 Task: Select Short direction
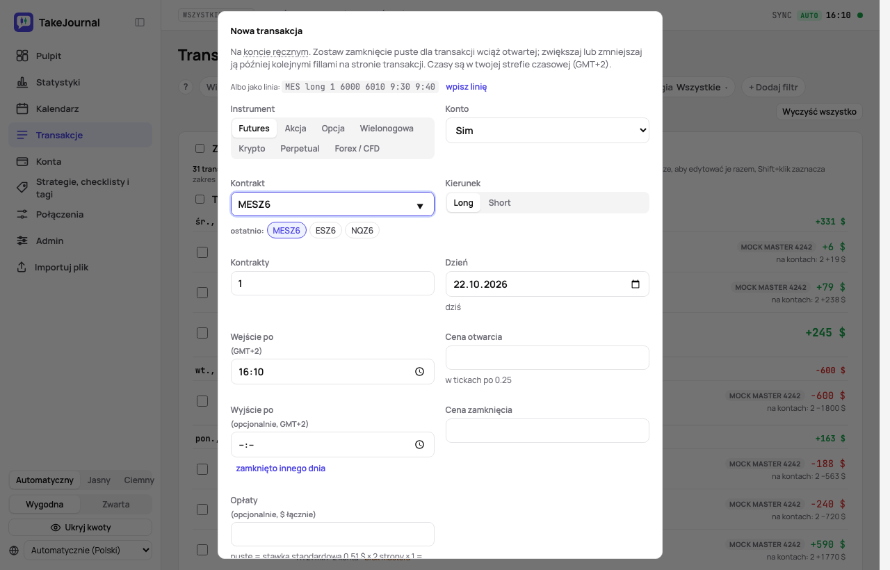click(x=499, y=203)
